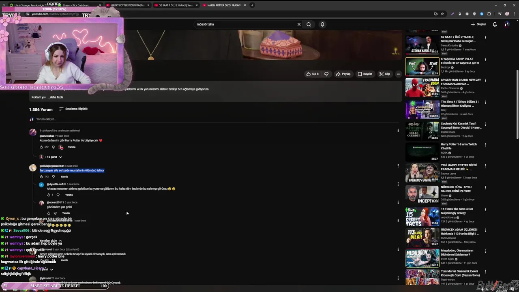Click the Tüm Marvel Sinematik Evreni thumbnail
The image size is (519, 292).
422,277
